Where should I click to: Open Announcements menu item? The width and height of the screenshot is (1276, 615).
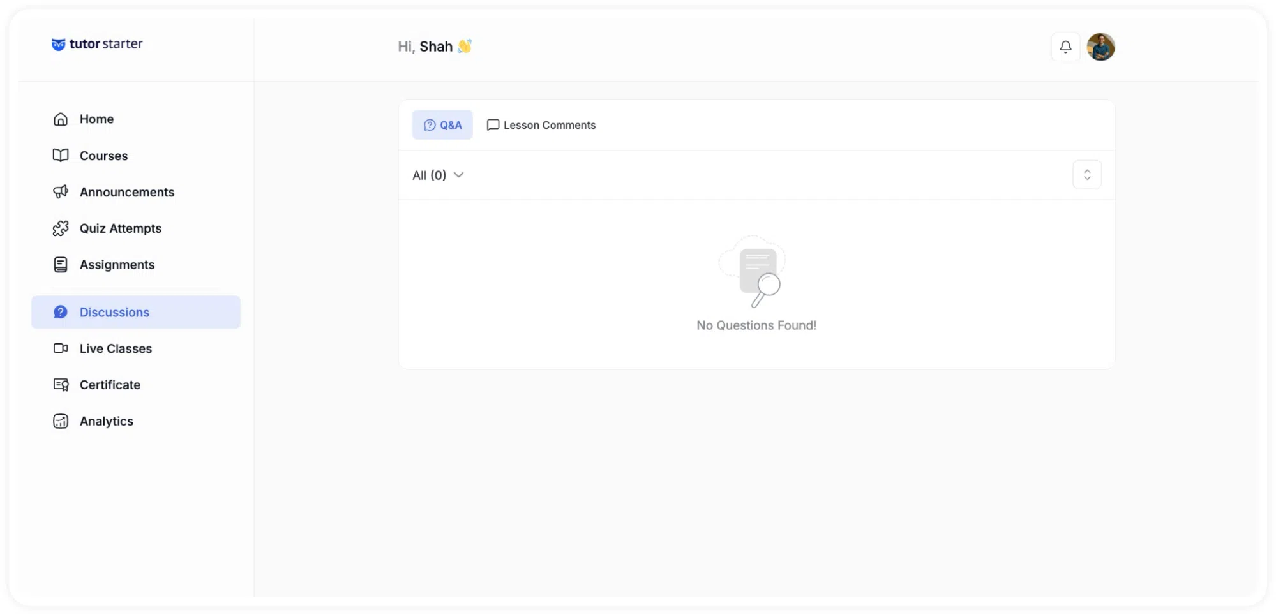tap(136, 192)
